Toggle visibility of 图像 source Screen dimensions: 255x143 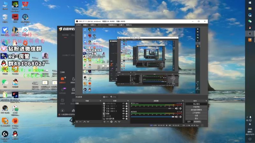coord(123,113)
